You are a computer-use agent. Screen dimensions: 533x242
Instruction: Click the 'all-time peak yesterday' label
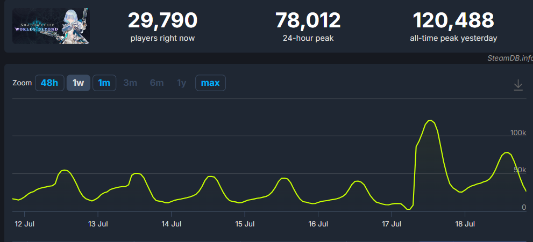pos(453,38)
